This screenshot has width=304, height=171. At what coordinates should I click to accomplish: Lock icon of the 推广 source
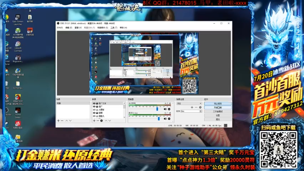coord(97,107)
